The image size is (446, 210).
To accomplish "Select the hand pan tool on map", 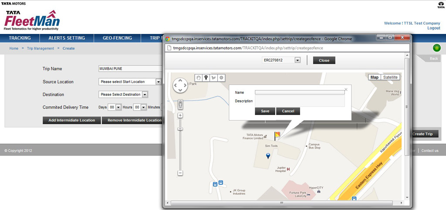I will click(x=199, y=78).
